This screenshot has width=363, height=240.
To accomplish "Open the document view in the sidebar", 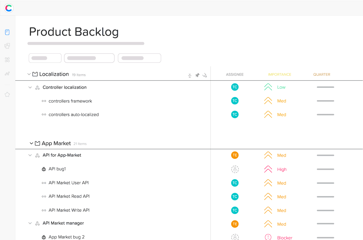I will (7, 32).
